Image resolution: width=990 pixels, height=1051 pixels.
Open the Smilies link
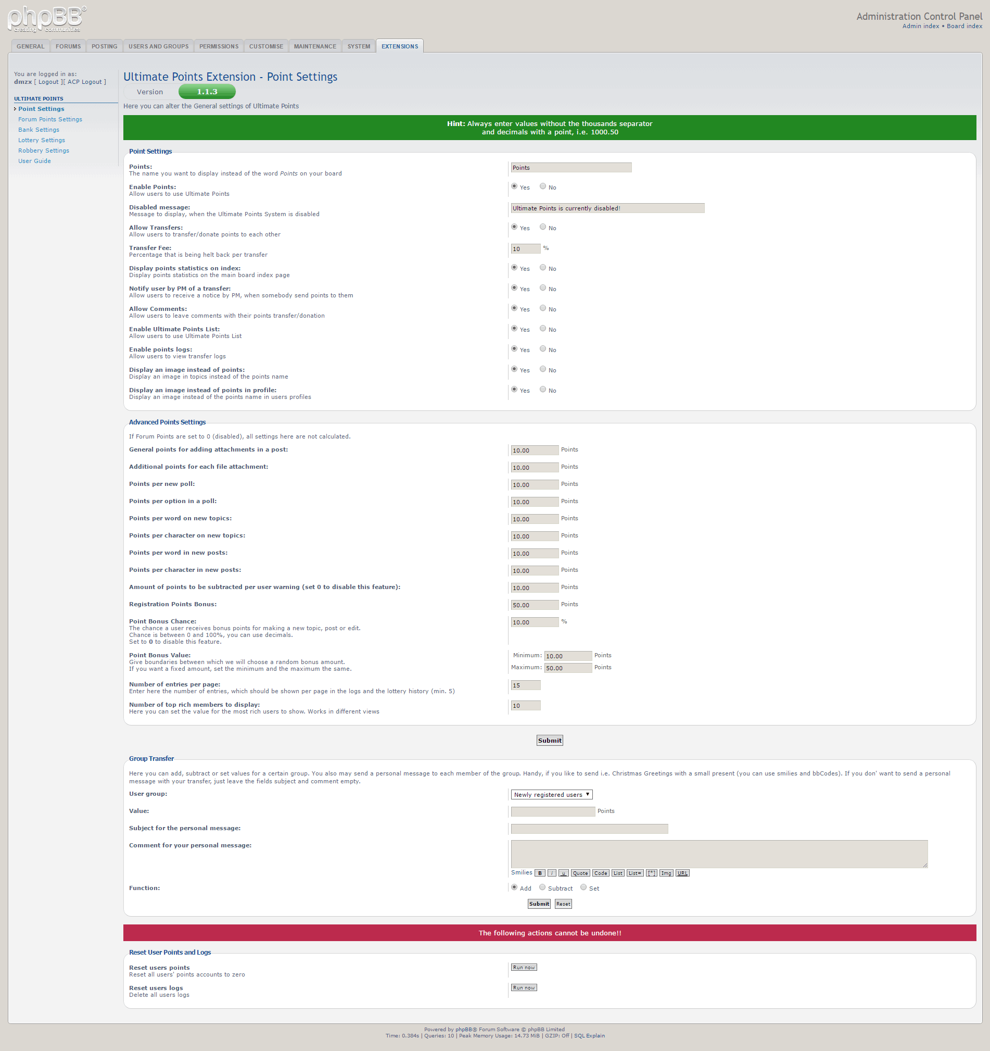coord(522,872)
